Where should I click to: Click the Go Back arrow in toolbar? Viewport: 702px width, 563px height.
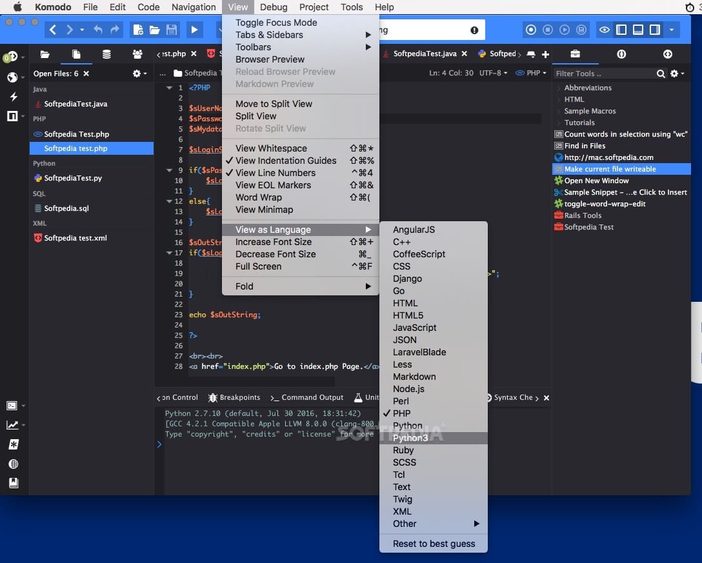pyautogui.click(x=53, y=30)
